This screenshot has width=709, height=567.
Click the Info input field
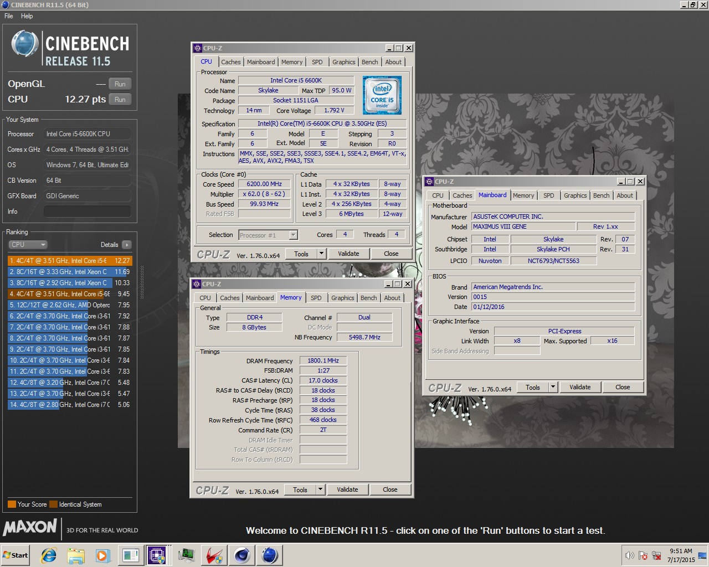coord(88,212)
